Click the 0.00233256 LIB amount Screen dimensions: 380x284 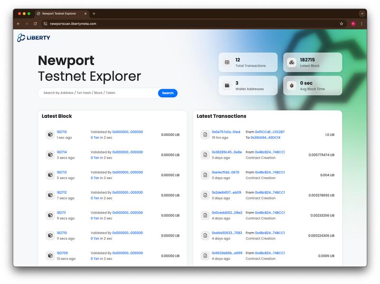pos(323,216)
